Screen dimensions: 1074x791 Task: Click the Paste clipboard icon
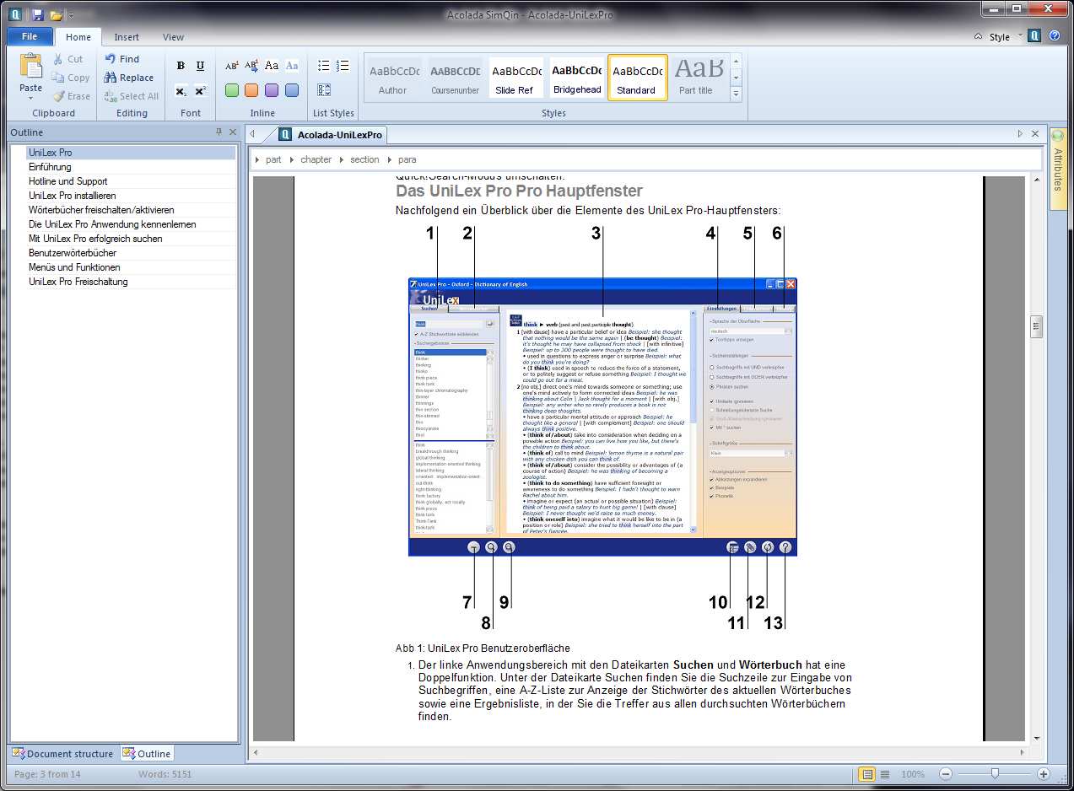click(31, 67)
